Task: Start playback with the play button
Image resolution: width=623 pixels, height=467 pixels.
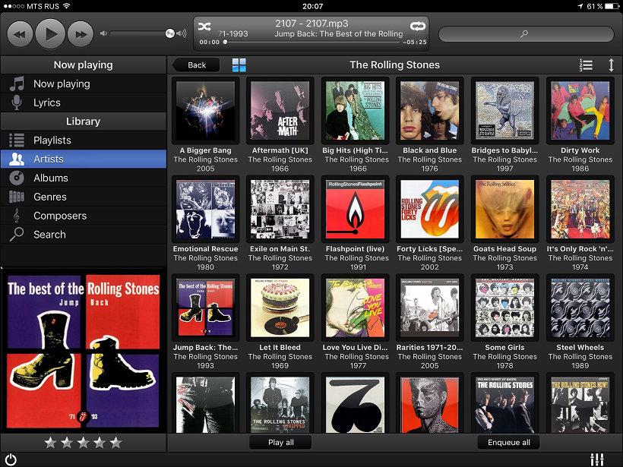Action: pyautogui.click(x=50, y=34)
